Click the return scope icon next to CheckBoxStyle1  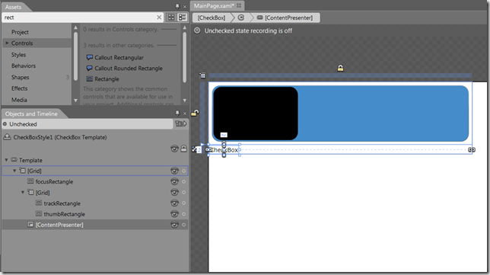tap(7, 137)
